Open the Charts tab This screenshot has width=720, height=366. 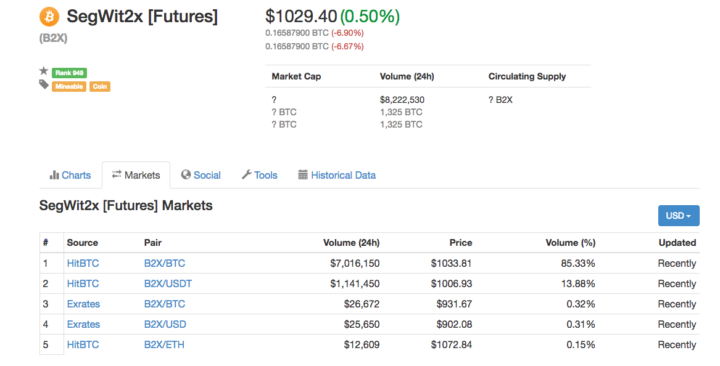tap(70, 175)
